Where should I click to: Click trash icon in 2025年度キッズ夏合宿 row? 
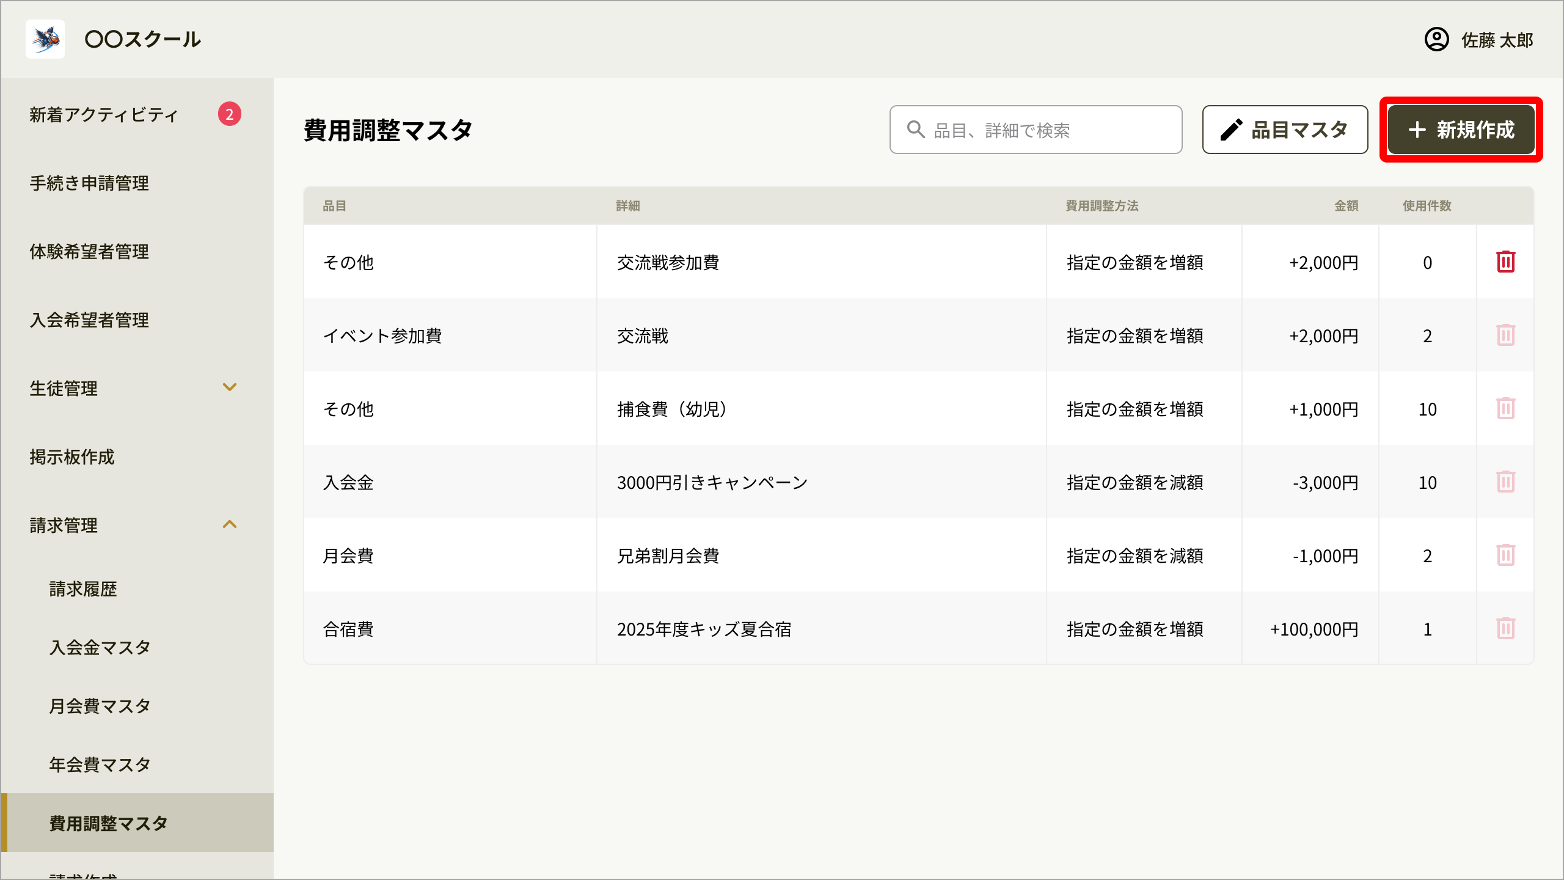(x=1505, y=628)
